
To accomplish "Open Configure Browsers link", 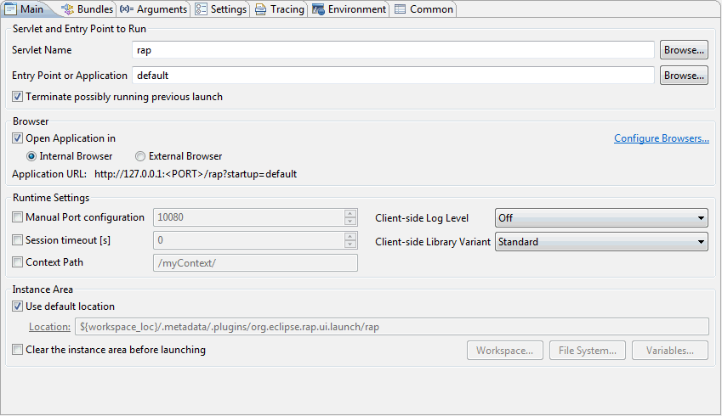I will click(x=662, y=138).
